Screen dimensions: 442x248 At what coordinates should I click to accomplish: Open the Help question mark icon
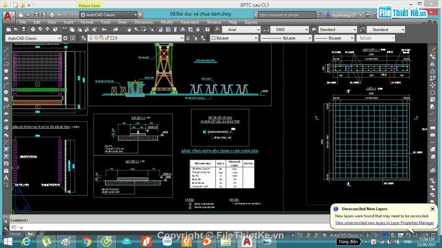coord(208,29)
